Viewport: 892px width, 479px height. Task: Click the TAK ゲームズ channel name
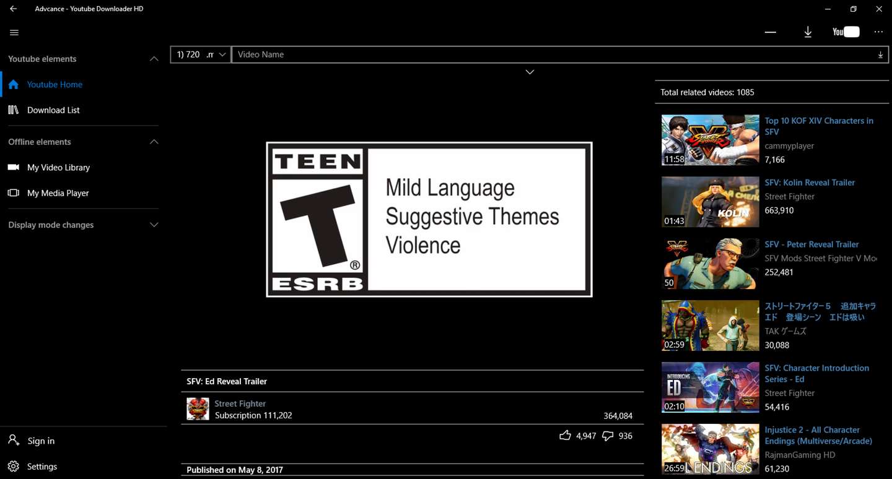785,331
